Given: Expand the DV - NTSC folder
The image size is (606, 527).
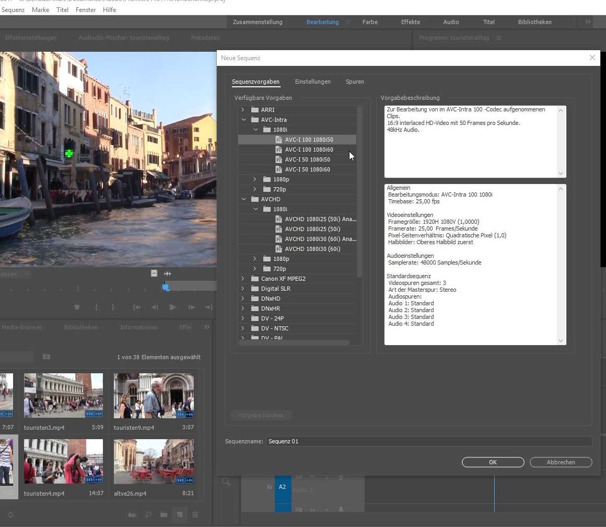Looking at the screenshot, I should pos(243,328).
